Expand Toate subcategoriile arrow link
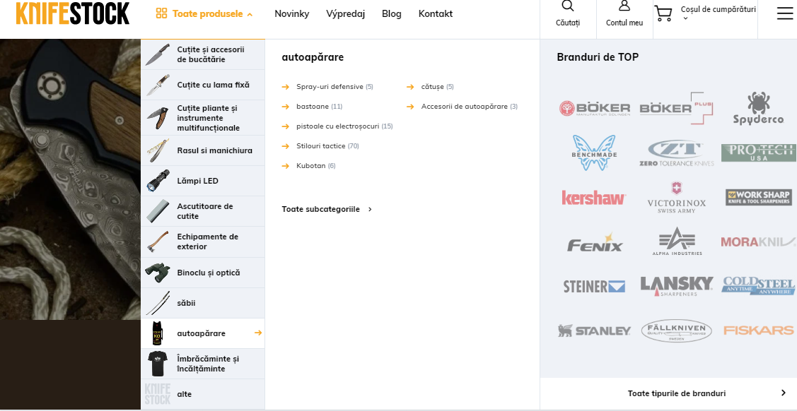This screenshot has width=797, height=411. tap(327, 209)
